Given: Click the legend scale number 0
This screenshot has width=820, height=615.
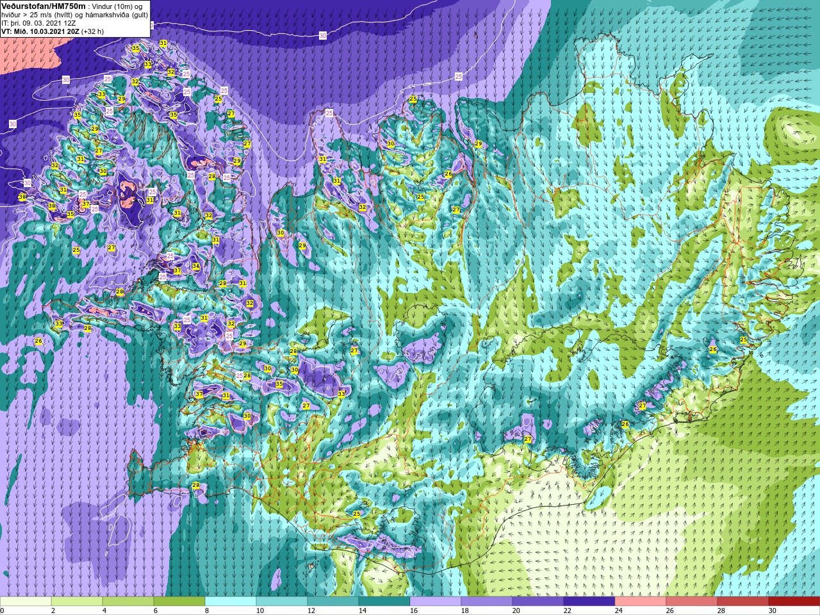Looking at the screenshot, I should (x=2, y=611).
